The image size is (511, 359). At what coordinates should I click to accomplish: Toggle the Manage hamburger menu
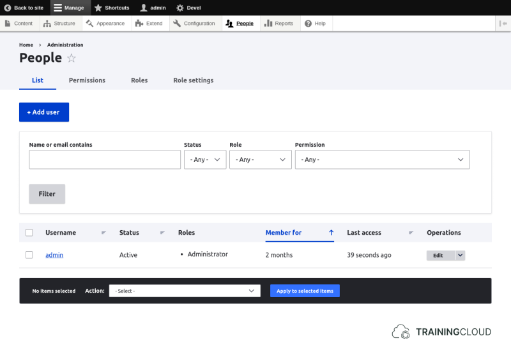69,8
